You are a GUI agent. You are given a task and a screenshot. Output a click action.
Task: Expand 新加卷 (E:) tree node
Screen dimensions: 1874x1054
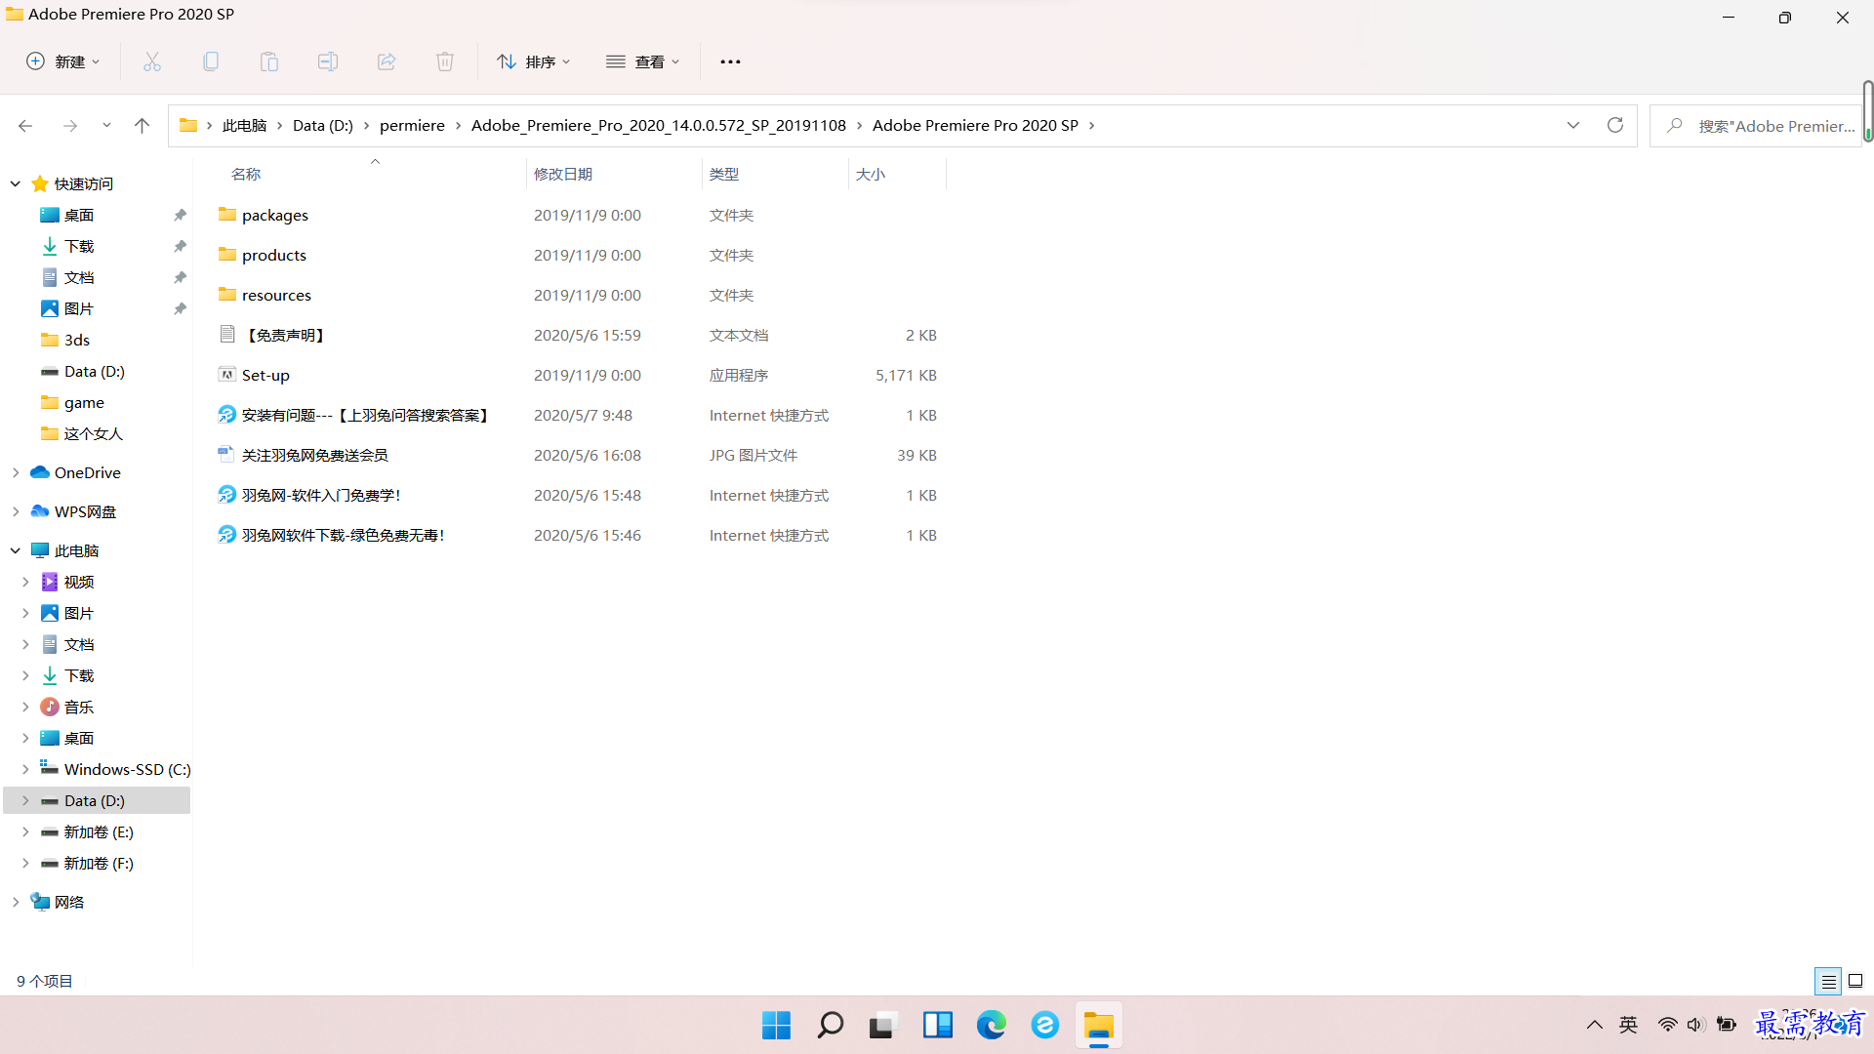pos(25,831)
